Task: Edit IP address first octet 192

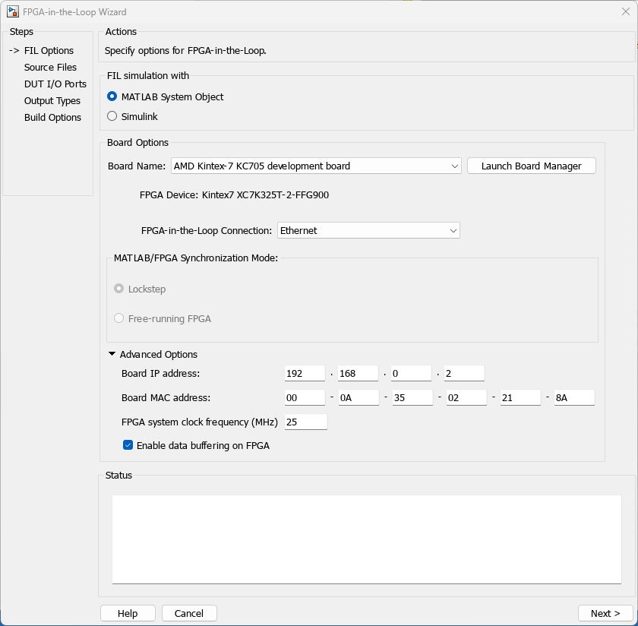Action: [x=305, y=373]
